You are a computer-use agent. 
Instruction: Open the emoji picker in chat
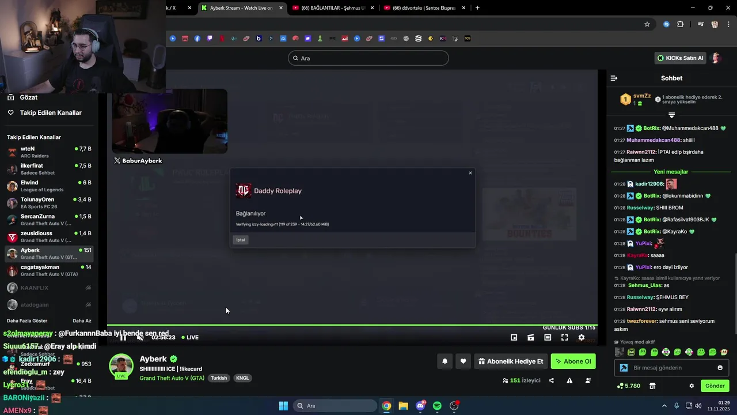pyautogui.click(x=720, y=368)
